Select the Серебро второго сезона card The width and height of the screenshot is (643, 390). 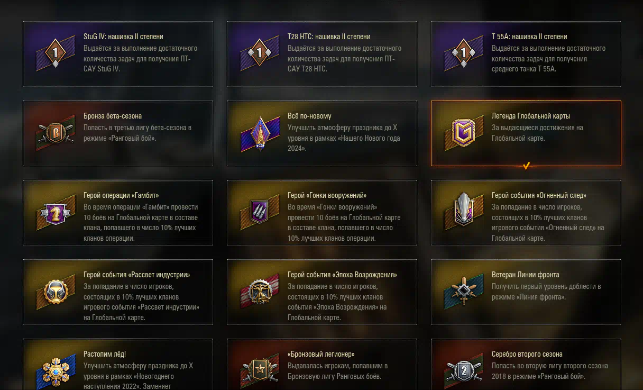click(526, 365)
